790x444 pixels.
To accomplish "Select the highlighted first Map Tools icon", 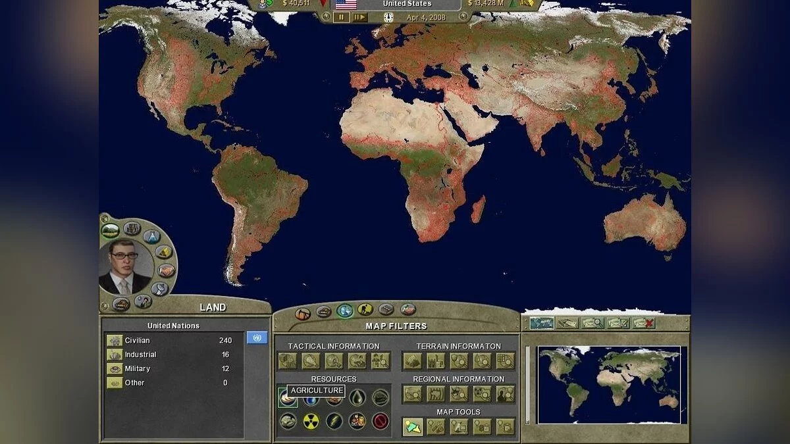I will click(x=413, y=426).
